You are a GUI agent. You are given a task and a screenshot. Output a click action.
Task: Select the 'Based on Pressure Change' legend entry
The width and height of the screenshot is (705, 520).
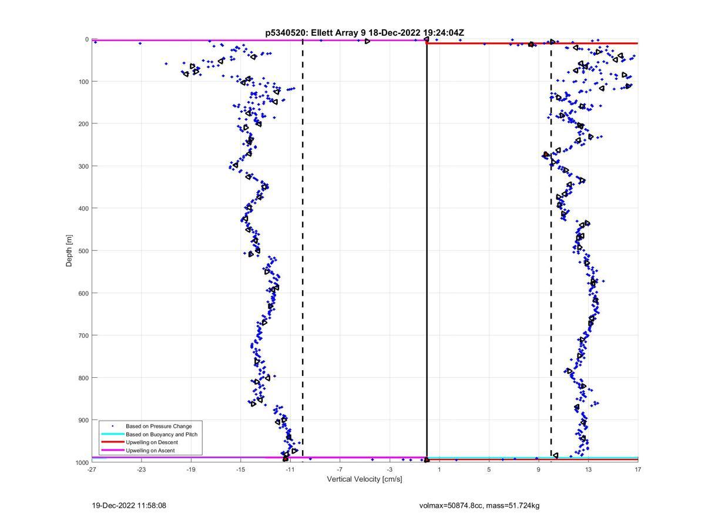[159, 426]
